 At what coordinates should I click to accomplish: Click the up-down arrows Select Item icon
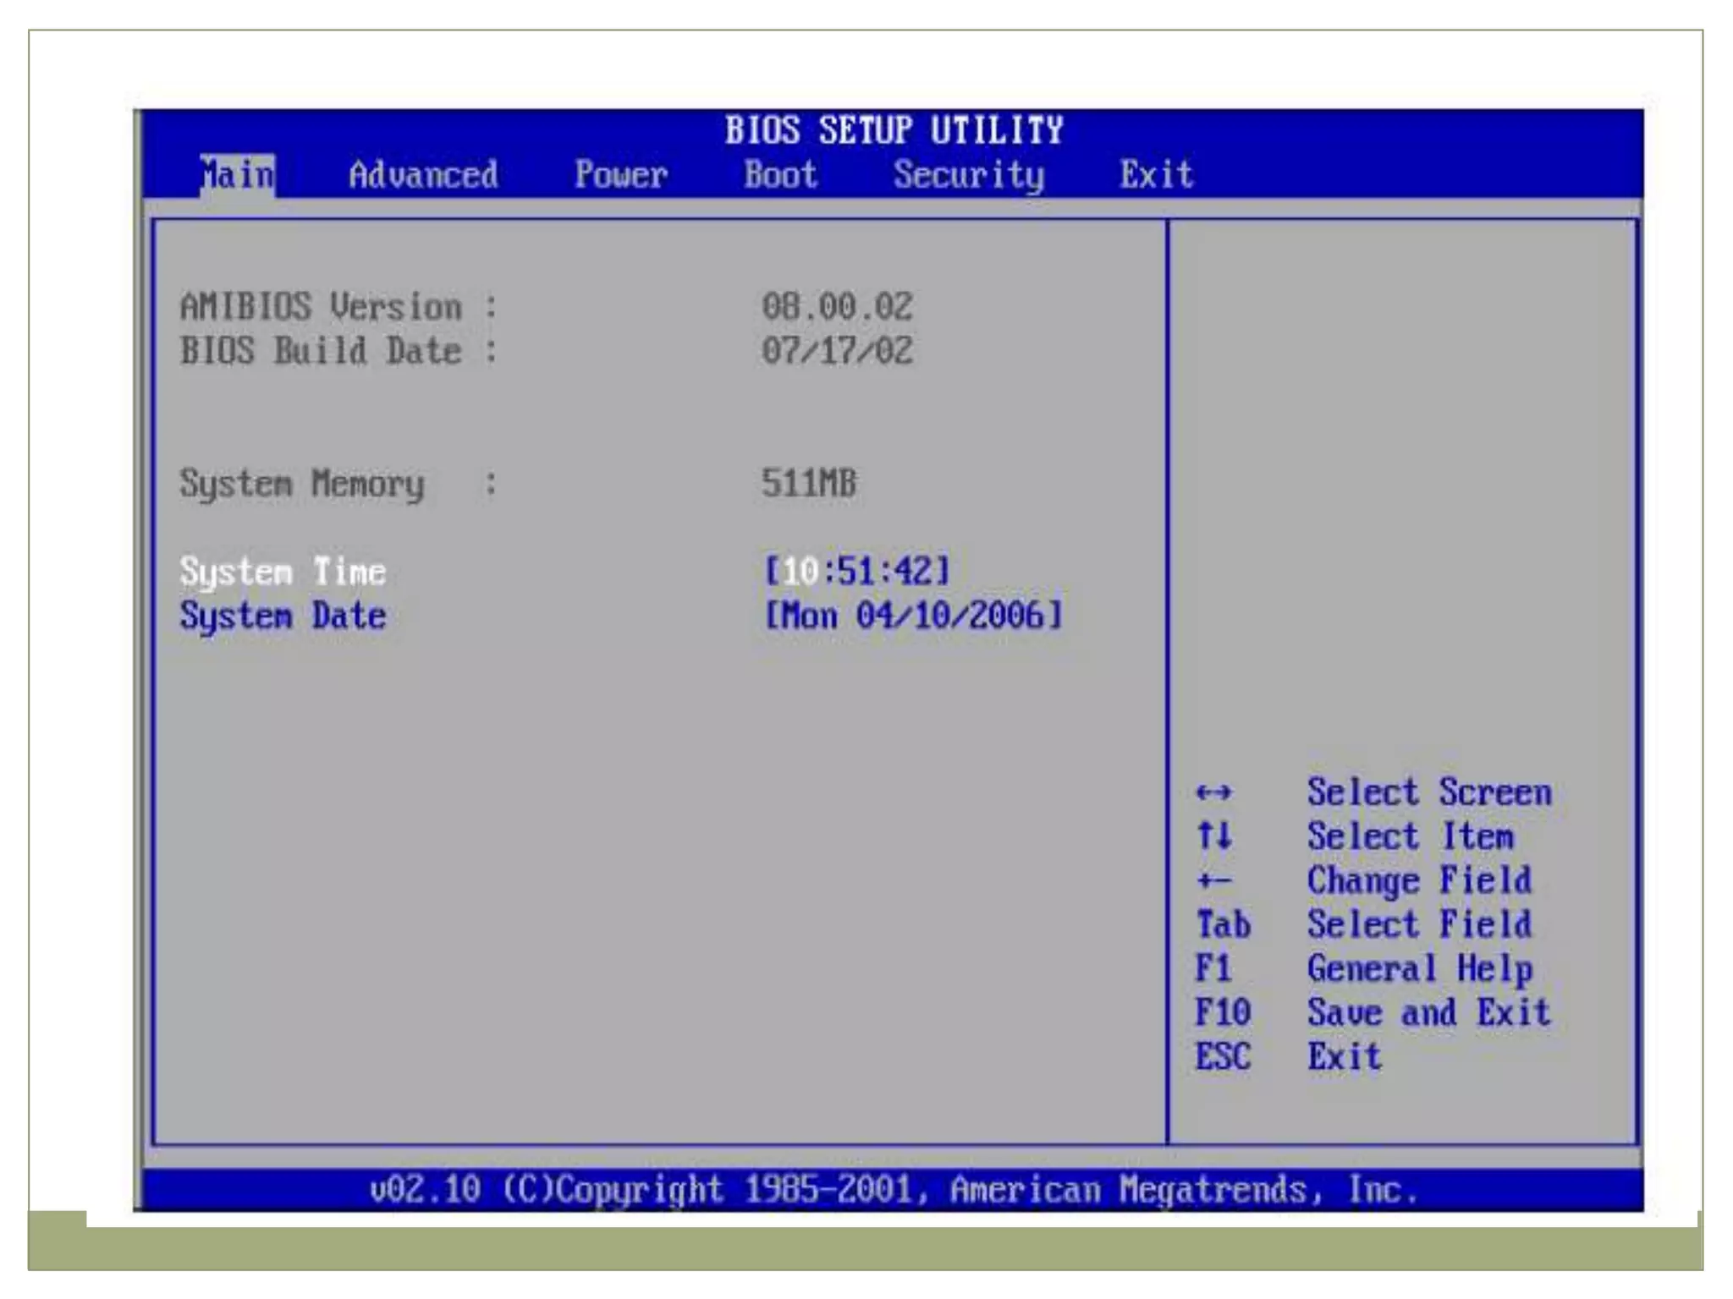coord(1213,836)
